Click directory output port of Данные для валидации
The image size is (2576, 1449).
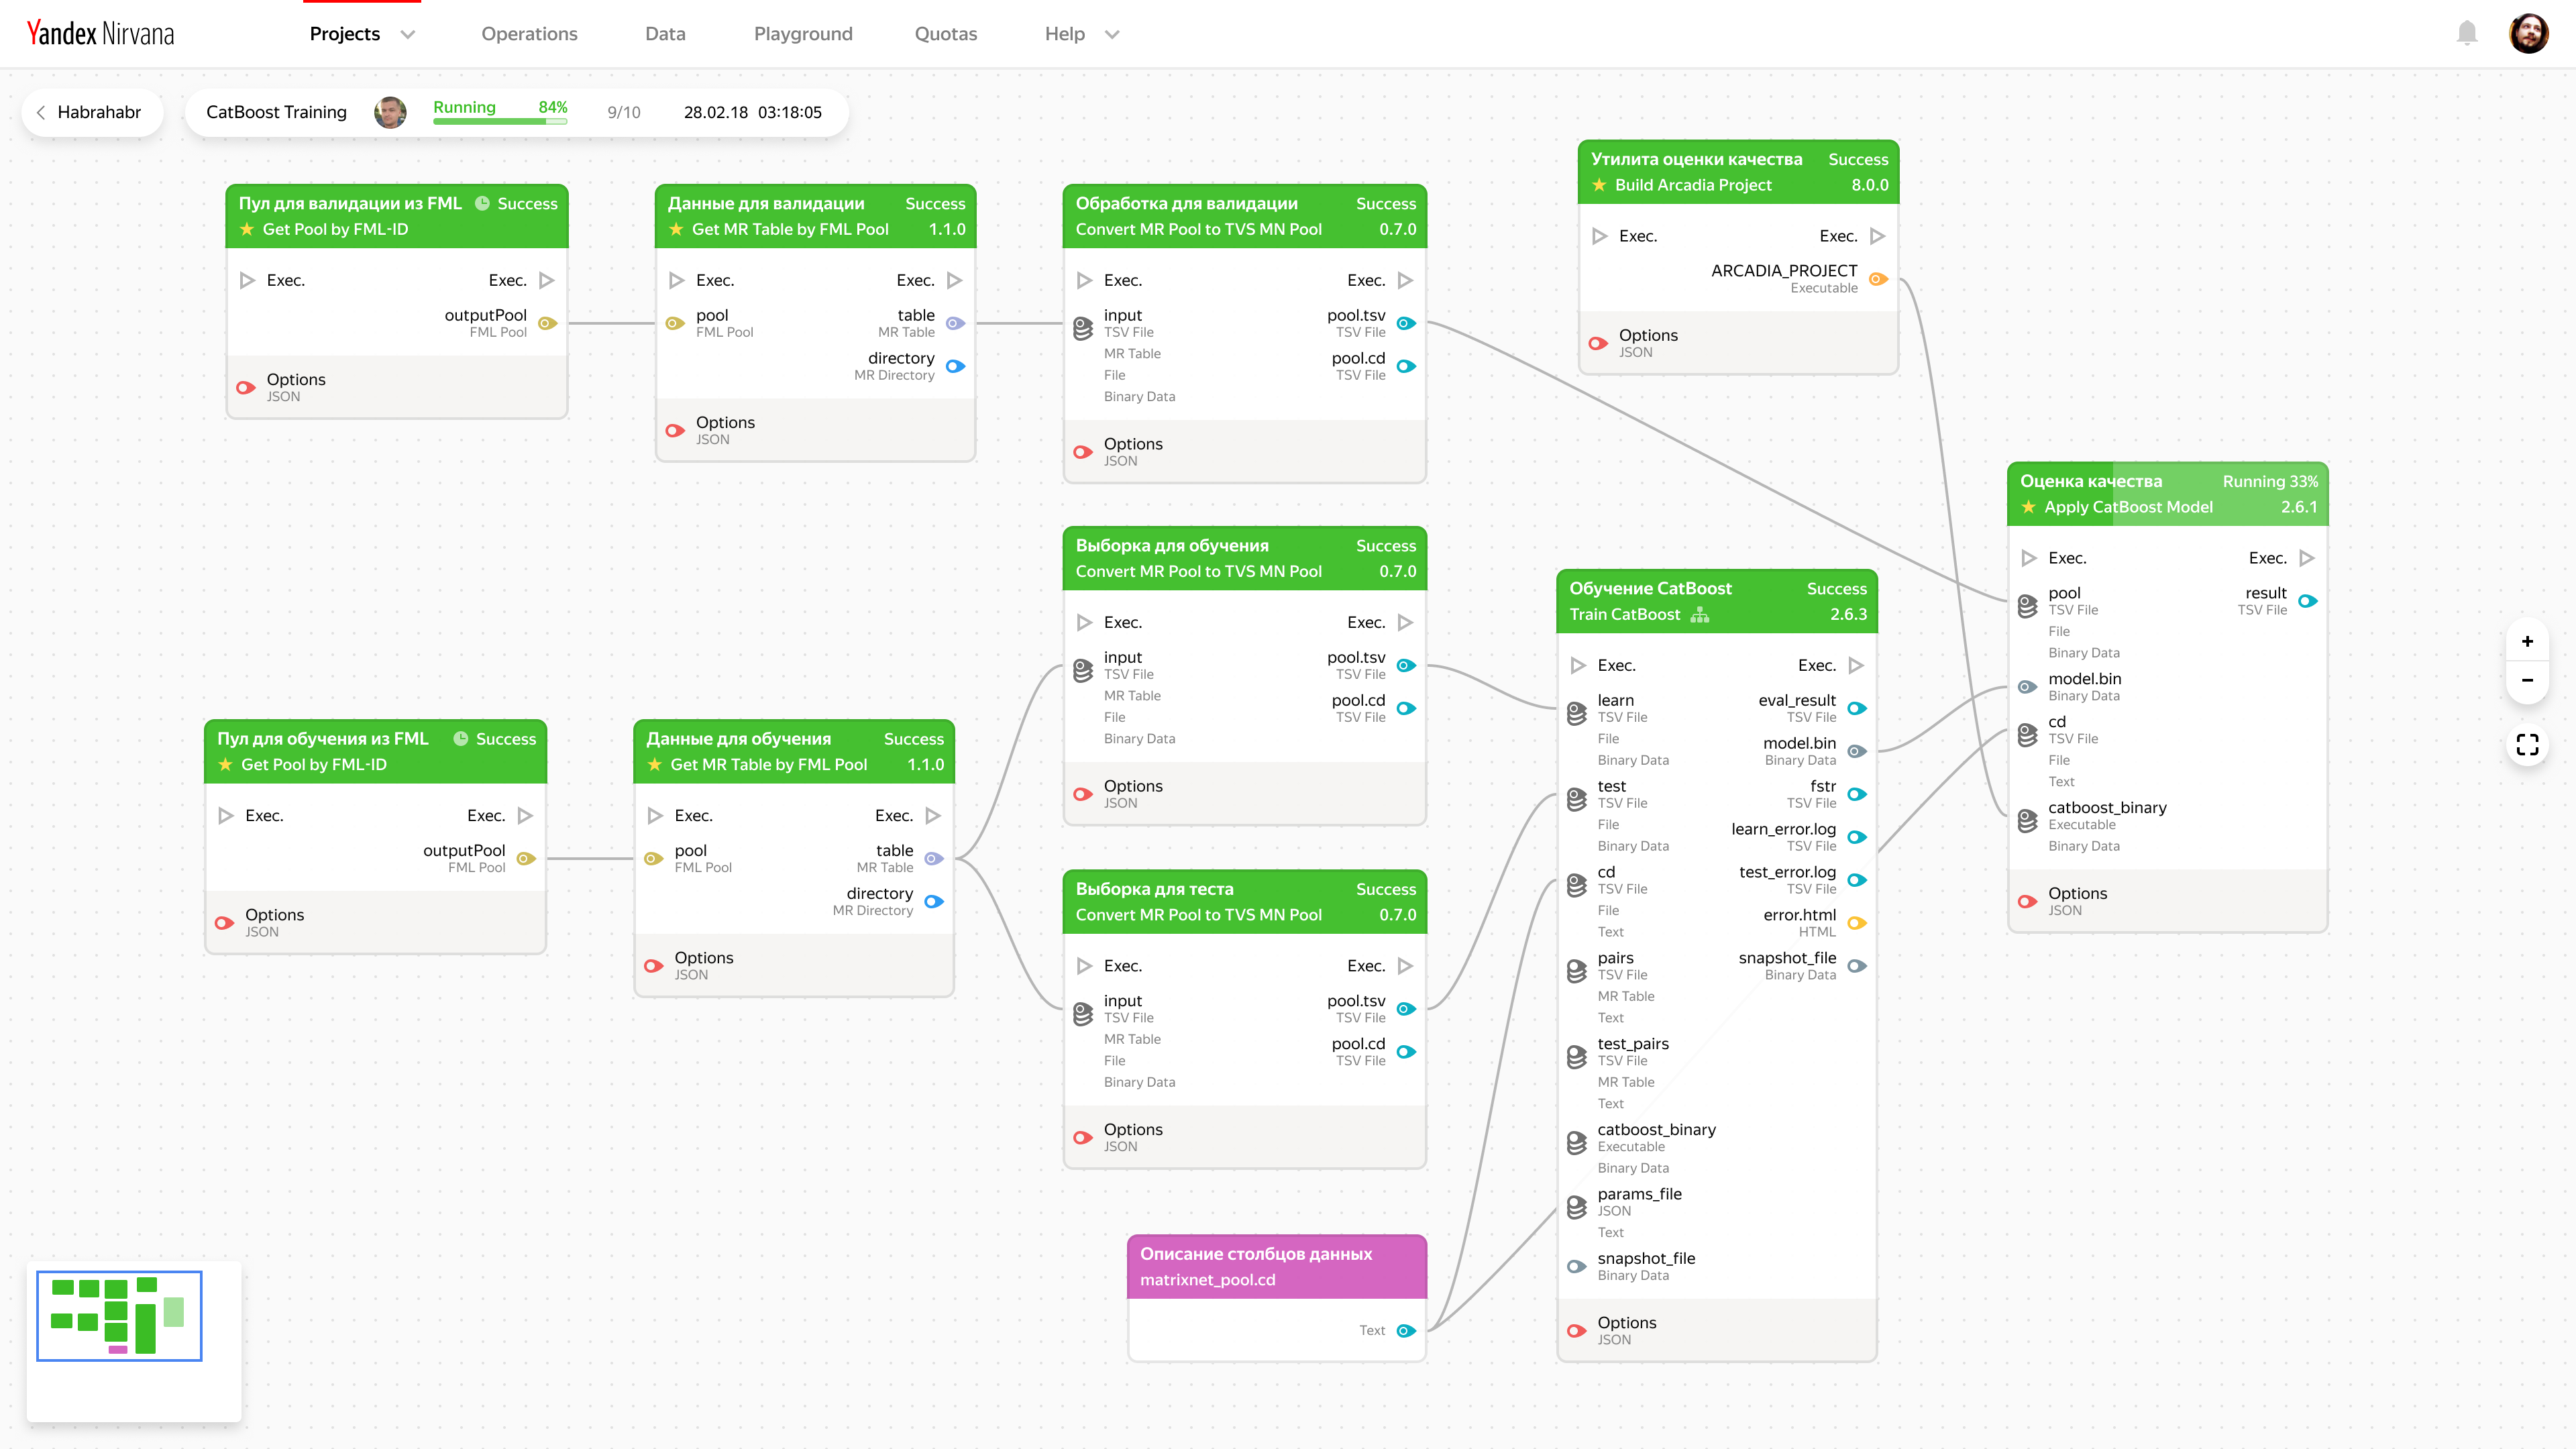[956, 366]
